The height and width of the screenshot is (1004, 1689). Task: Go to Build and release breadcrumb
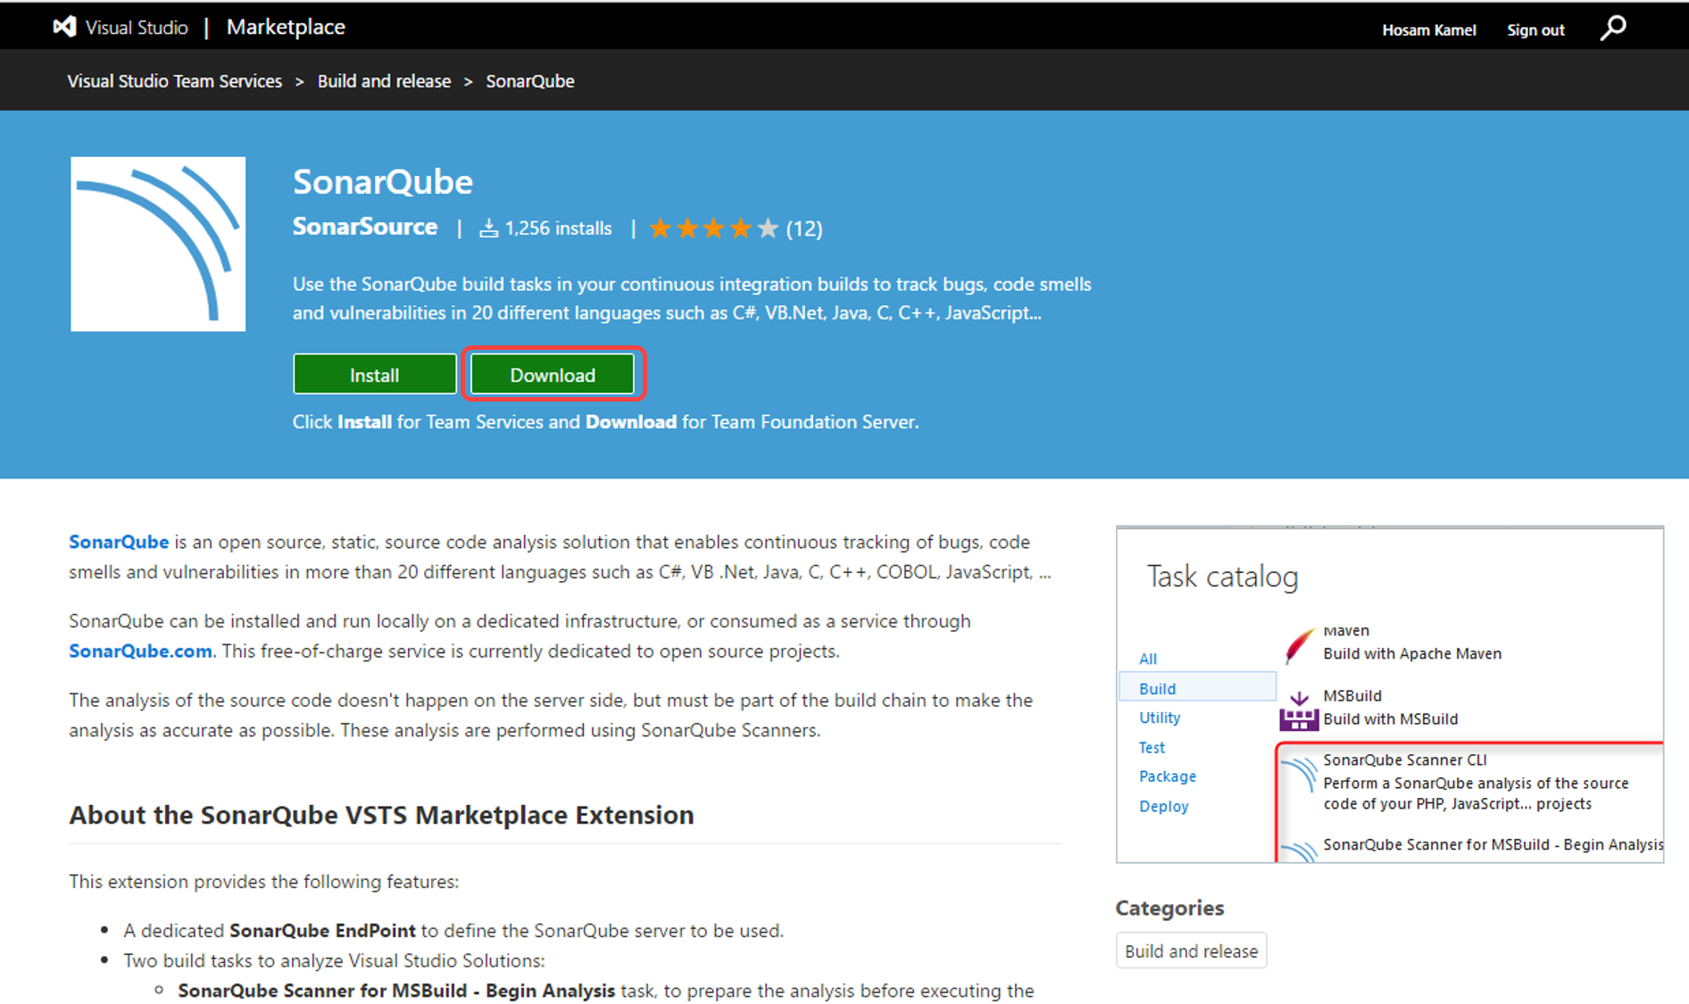(384, 81)
